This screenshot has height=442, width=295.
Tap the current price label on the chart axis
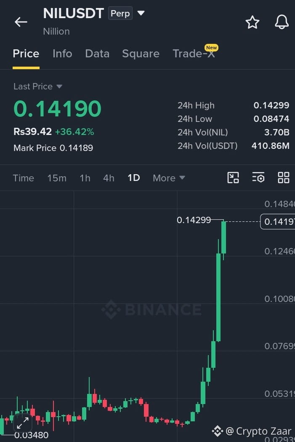click(x=278, y=221)
